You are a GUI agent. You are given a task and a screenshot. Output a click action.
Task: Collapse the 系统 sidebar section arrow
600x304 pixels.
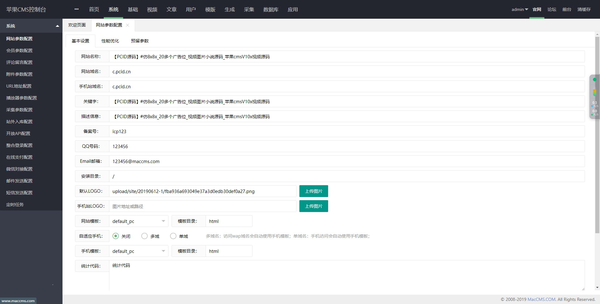tap(57, 26)
